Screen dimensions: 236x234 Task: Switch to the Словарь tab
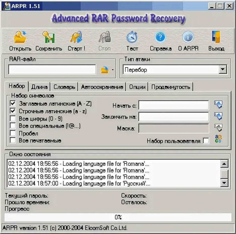pos(64,87)
